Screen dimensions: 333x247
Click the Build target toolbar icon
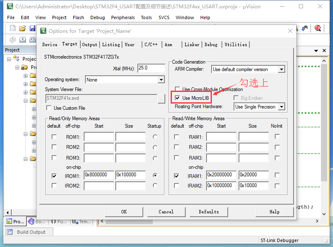coord(22,40)
